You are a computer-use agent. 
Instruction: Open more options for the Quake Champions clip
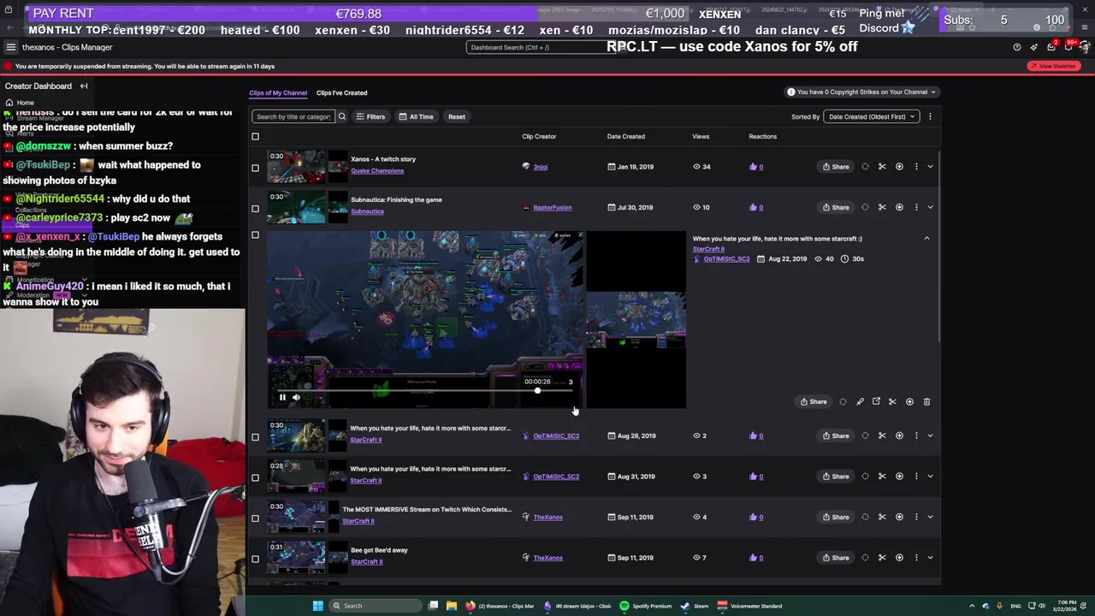[916, 167]
